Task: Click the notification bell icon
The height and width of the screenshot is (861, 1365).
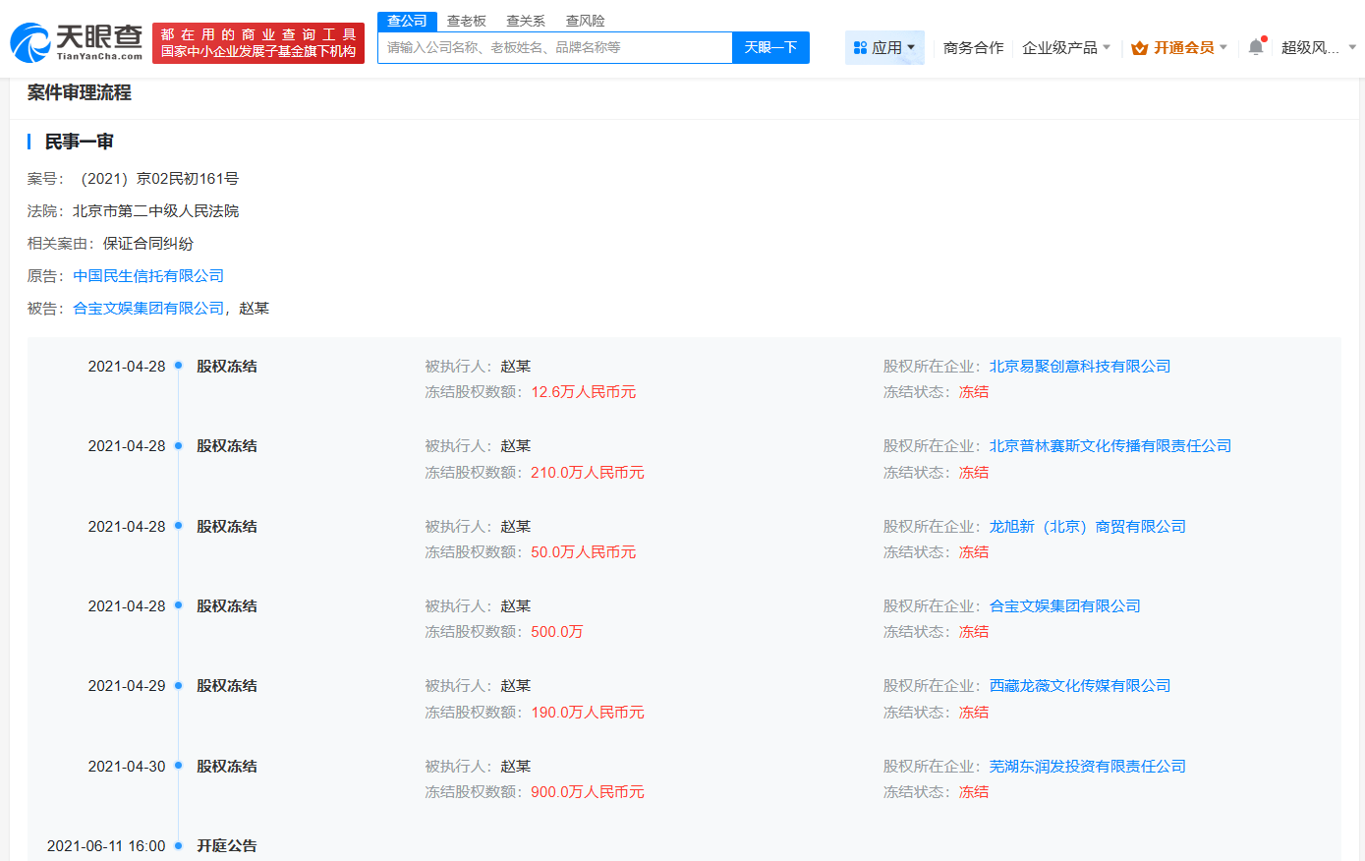Action: point(1255,45)
